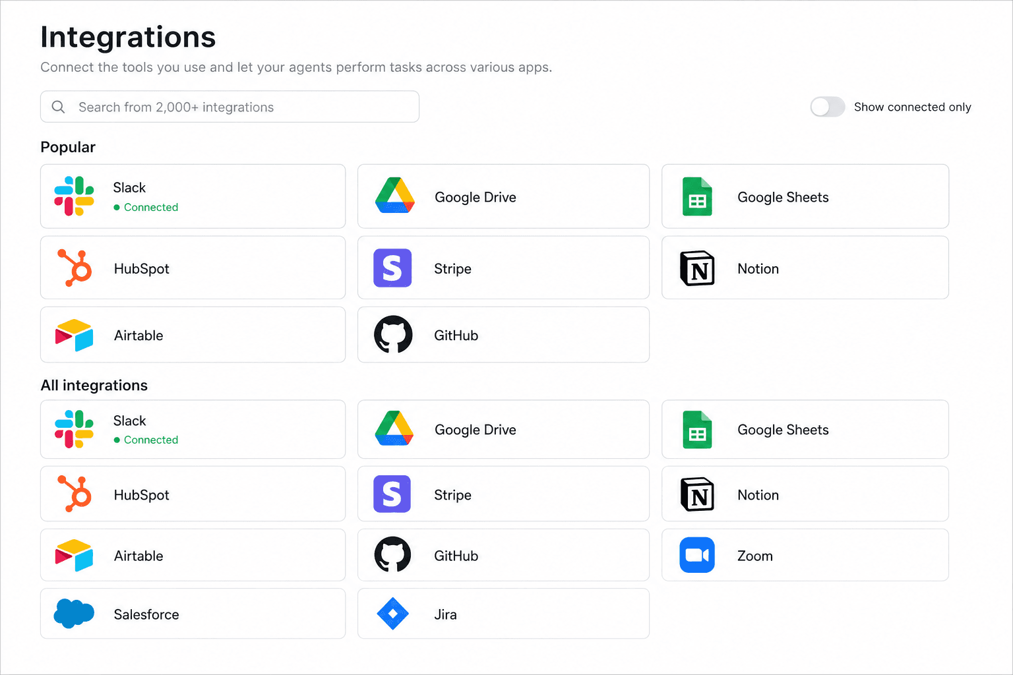This screenshot has height=675, width=1013.
Task: Click the search magnifier icon
Action: coord(59,107)
